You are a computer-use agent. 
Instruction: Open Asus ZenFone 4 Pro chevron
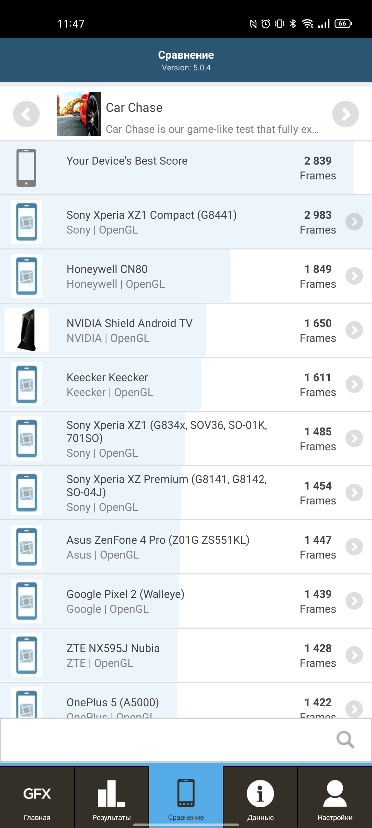point(354,547)
